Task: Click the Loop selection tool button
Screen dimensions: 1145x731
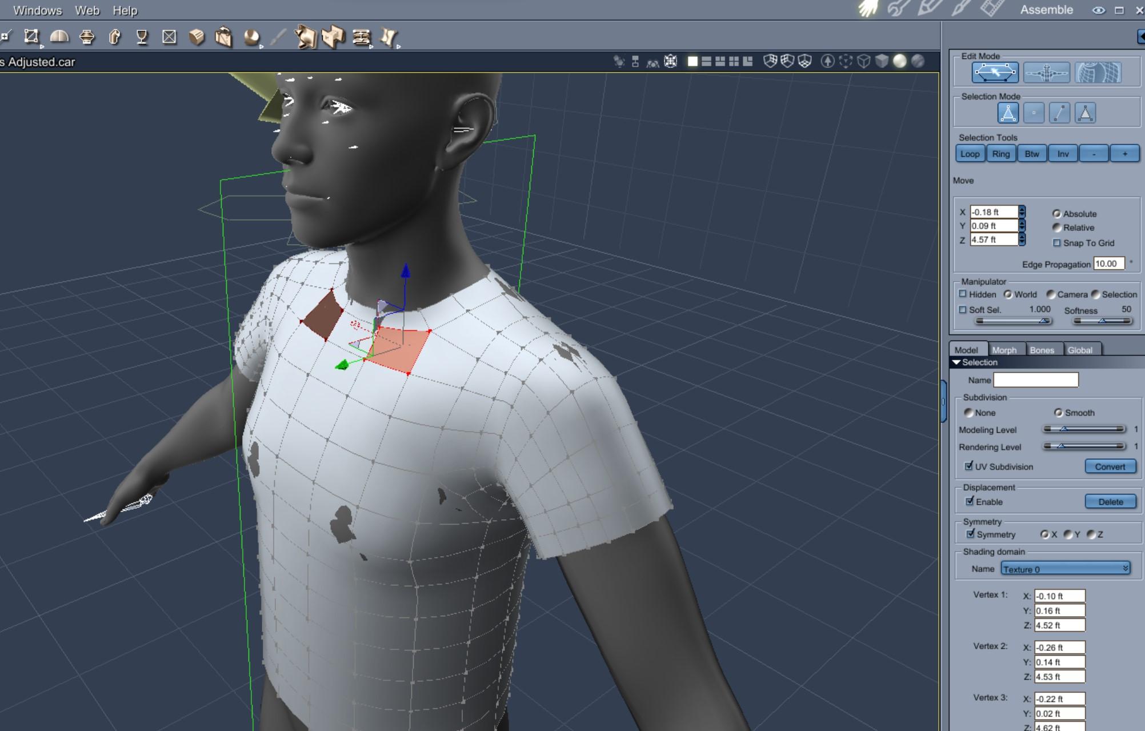Action: click(970, 154)
